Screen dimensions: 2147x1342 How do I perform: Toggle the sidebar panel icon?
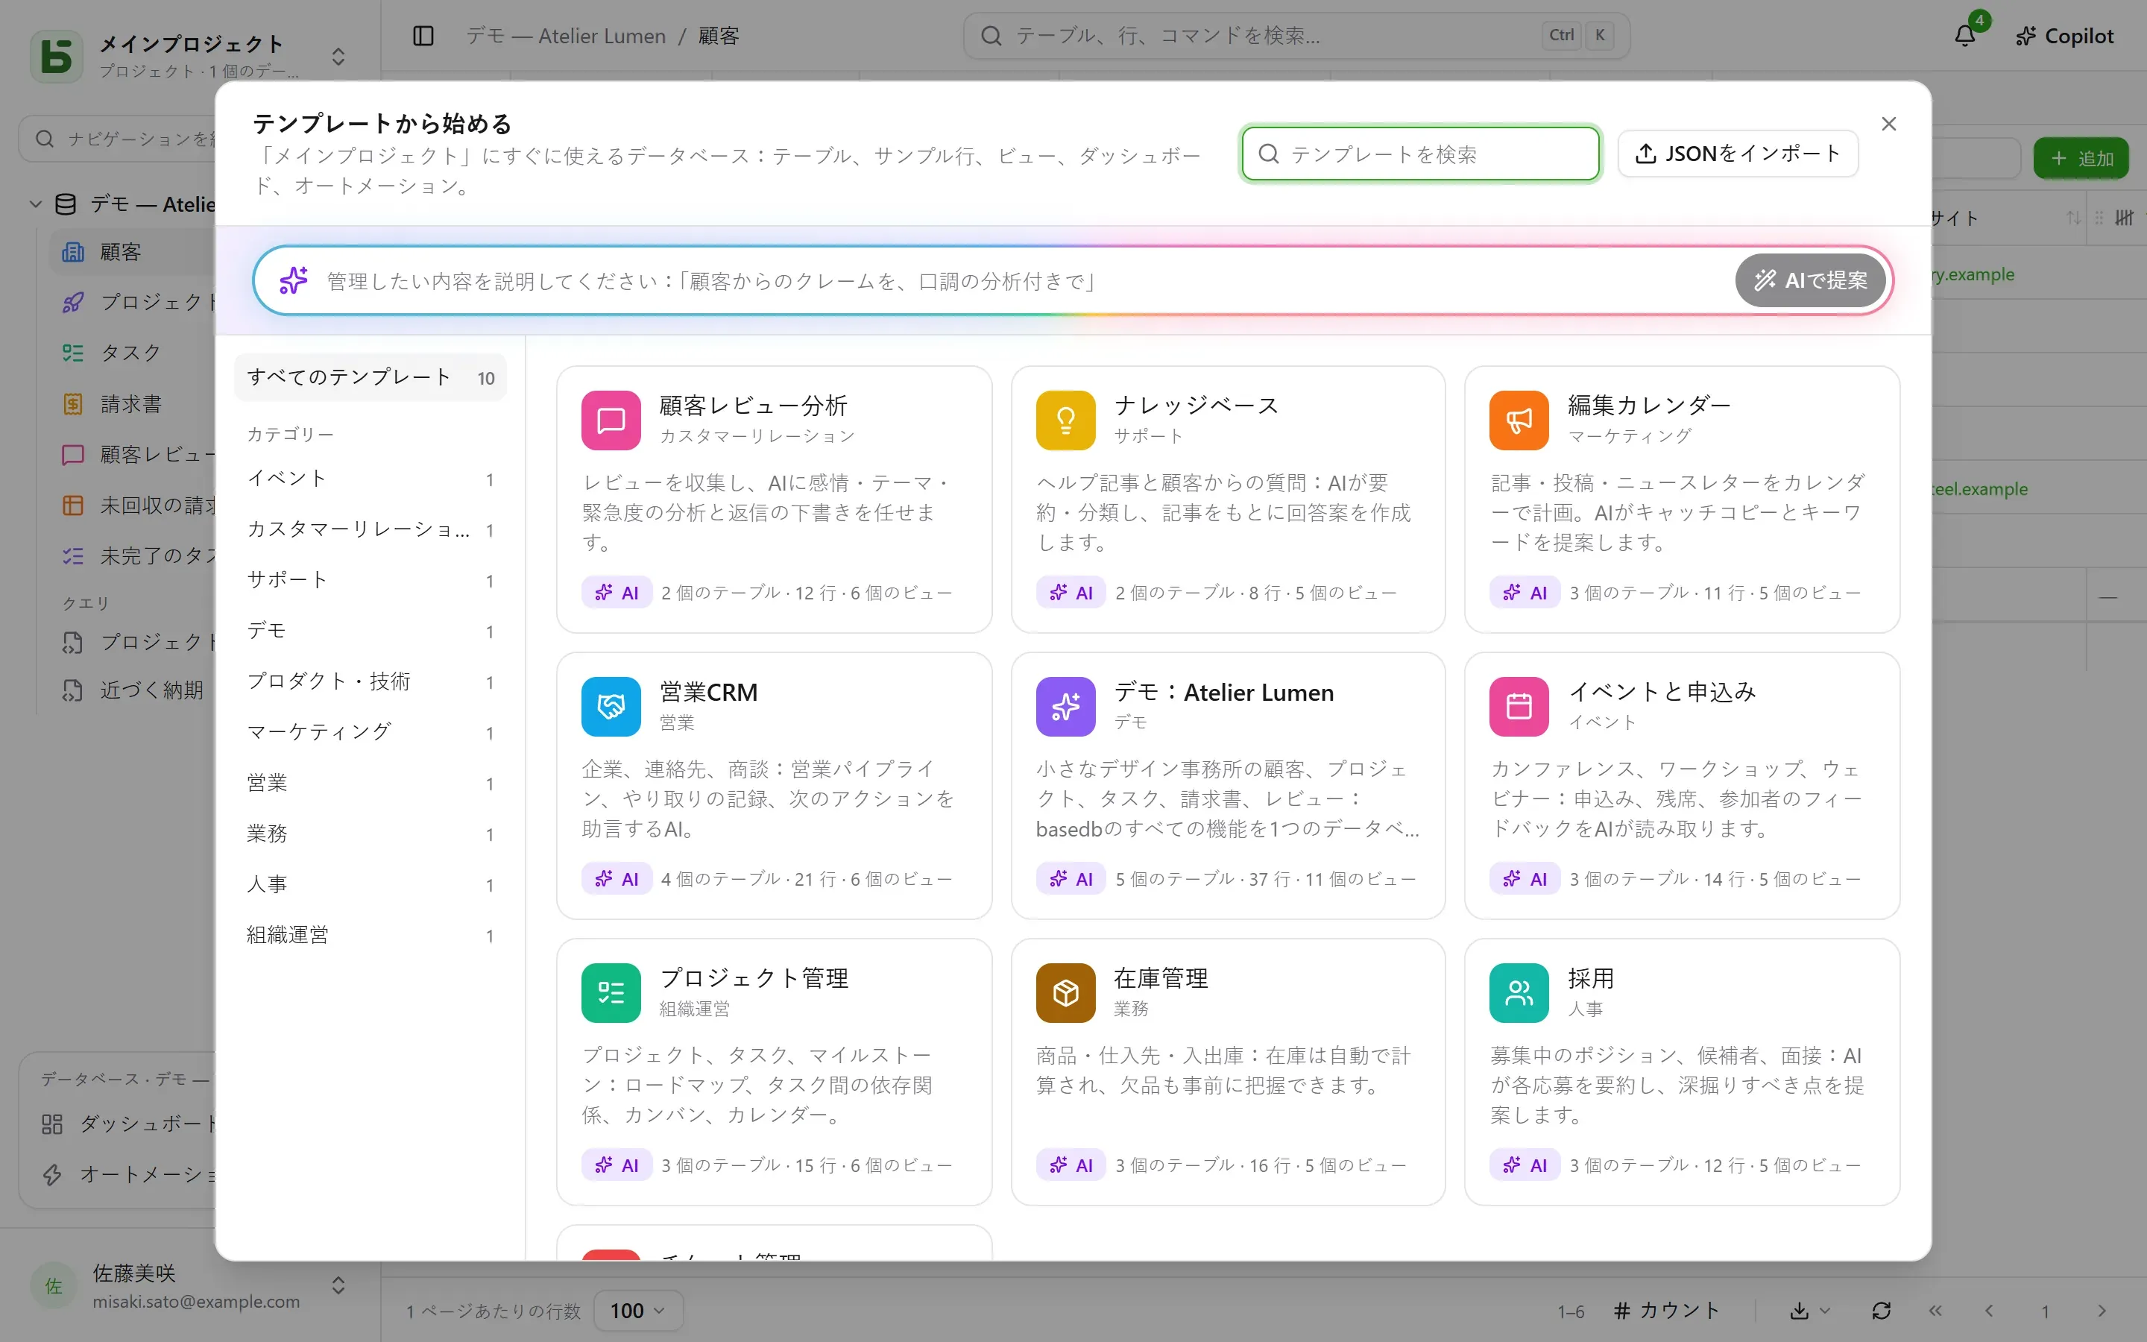[423, 36]
